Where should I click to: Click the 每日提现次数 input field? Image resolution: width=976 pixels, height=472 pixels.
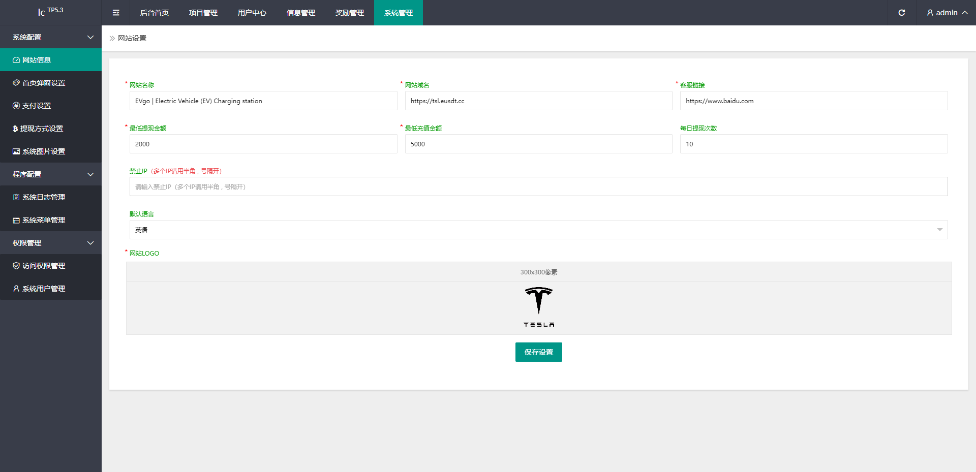pos(814,144)
